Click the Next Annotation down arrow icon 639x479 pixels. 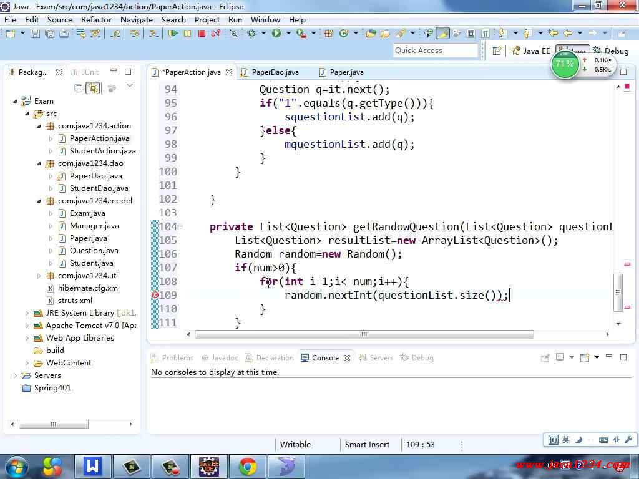pos(502,34)
